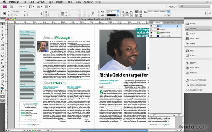The width and height of the screenshot is (212, 132).
Task: Open the Type menu
Action: click(50, 2)
